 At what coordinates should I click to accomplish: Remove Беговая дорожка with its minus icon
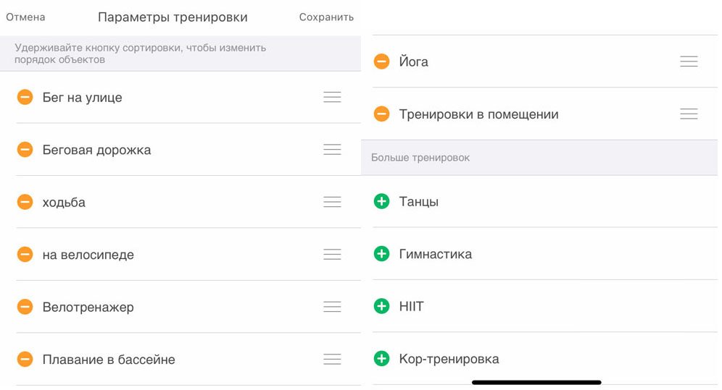tap(25, 149)
